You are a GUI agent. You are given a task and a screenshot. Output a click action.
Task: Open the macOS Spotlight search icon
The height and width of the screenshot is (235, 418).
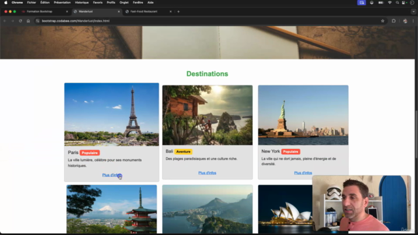tap(397, 3)
